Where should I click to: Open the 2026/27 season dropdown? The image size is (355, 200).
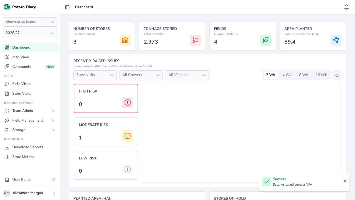point(30,33)
